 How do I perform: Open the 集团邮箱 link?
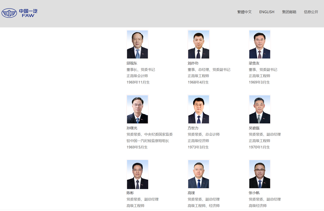point(289,12)
